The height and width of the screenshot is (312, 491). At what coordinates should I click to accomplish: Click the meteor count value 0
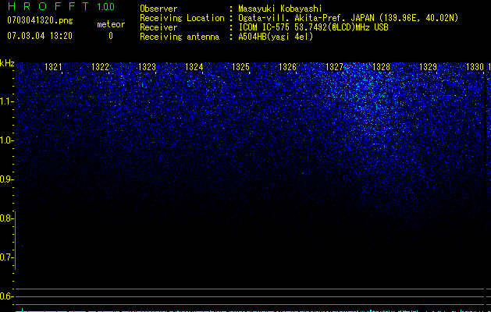coord(111,36)
